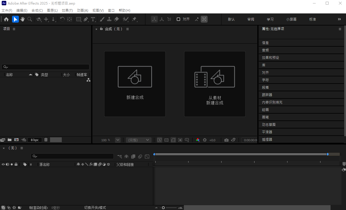Viewport: 346px width, 210px height.
Task: Open grid and guide options dropdown
Action: (187, 140)
